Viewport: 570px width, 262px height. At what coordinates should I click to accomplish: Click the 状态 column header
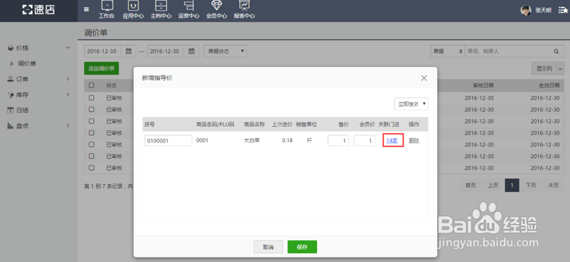click(112, 85)
